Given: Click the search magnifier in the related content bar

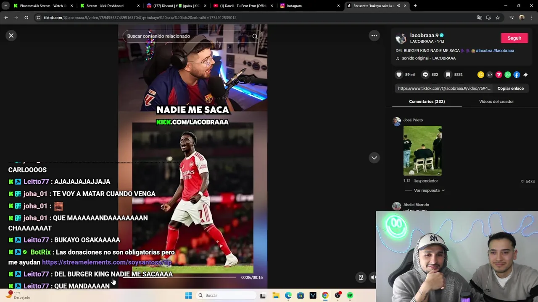Looking at the screenshot, I should coord(255,36).
